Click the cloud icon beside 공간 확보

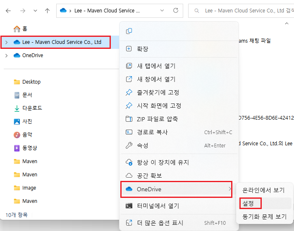[129, 176]
